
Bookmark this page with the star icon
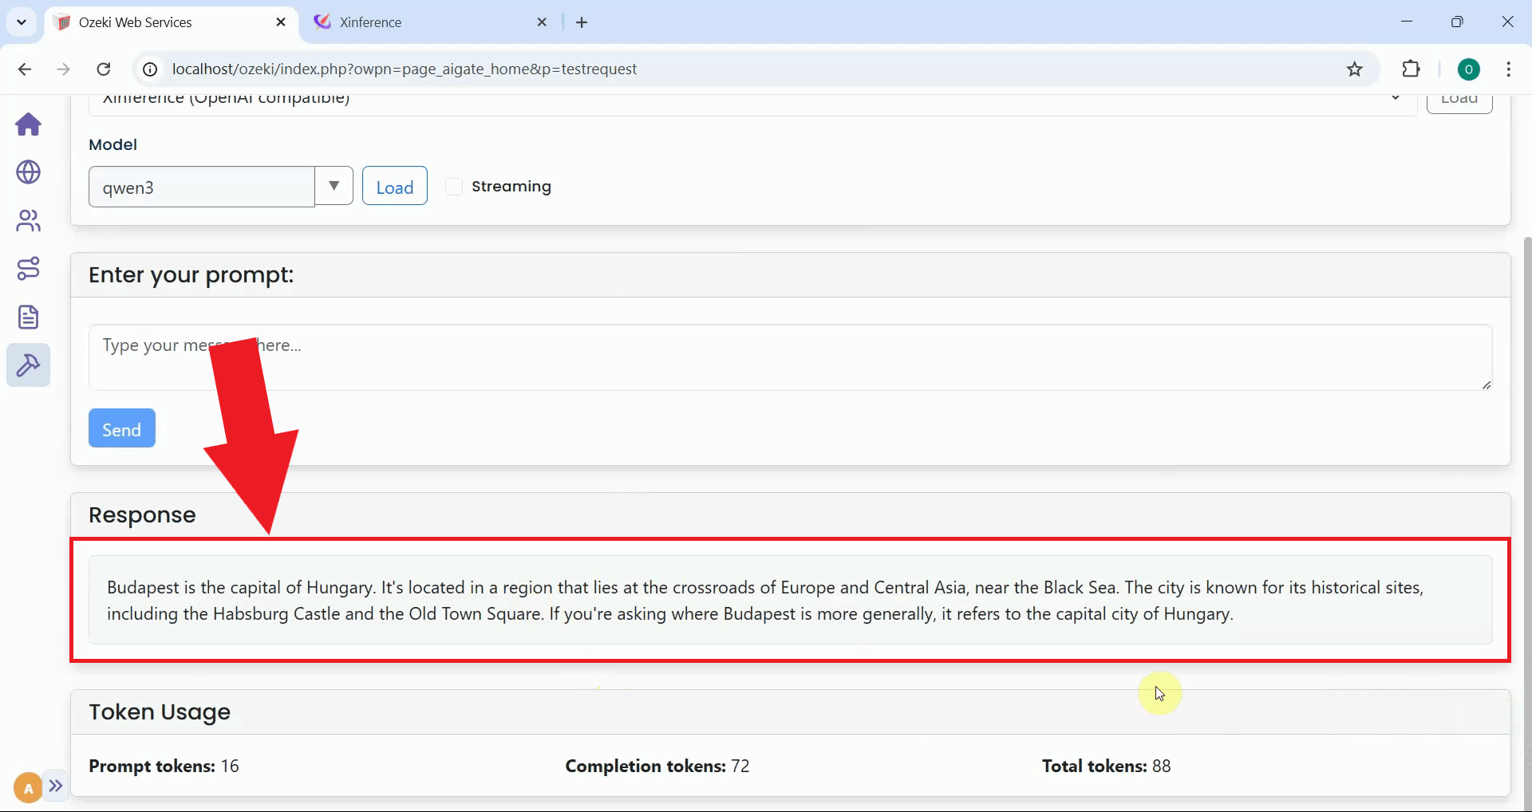[1355, 69]
